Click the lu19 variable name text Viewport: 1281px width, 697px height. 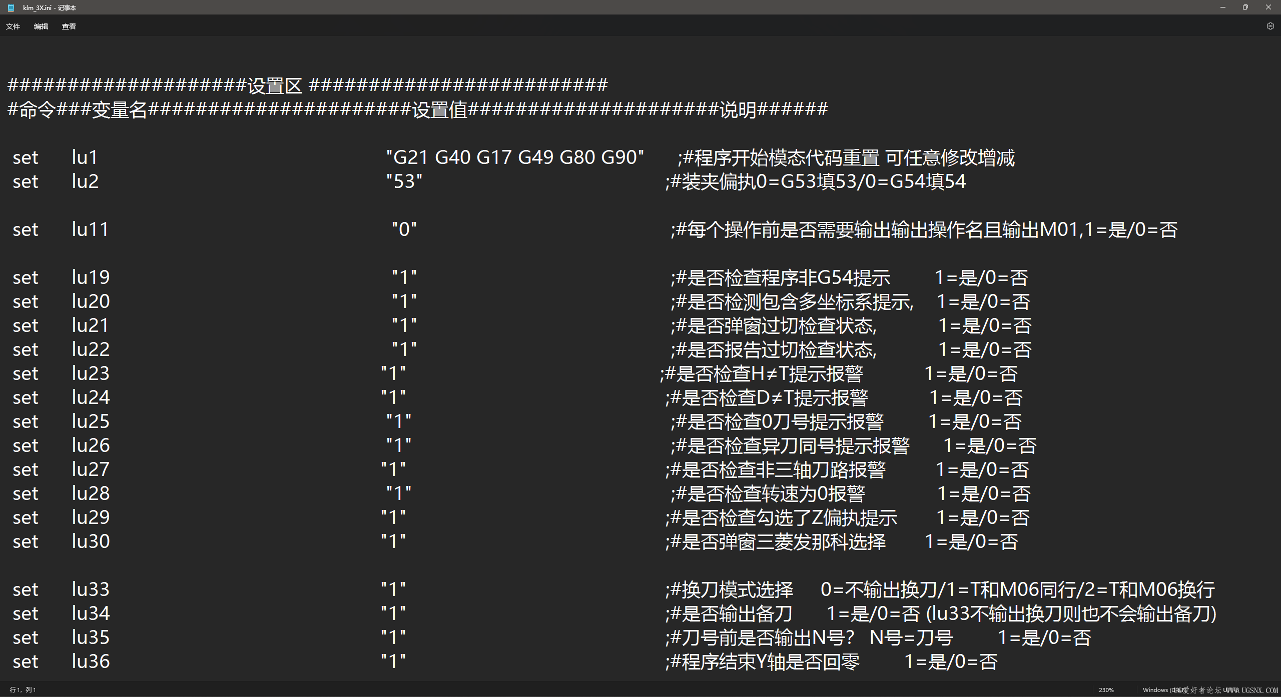91,278
